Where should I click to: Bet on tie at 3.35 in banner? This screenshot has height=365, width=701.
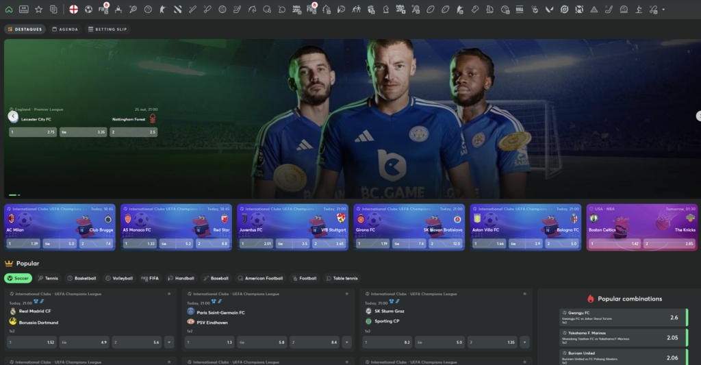tap(83, 132)
